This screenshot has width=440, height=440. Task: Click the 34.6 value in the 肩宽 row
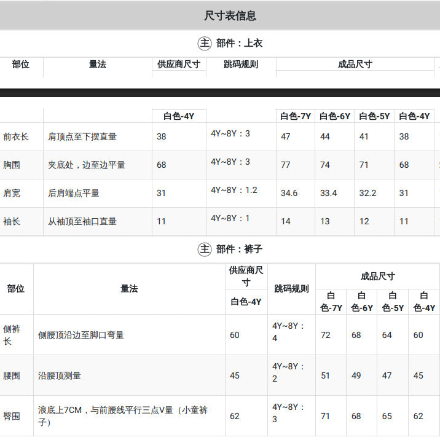coord(289,193)
